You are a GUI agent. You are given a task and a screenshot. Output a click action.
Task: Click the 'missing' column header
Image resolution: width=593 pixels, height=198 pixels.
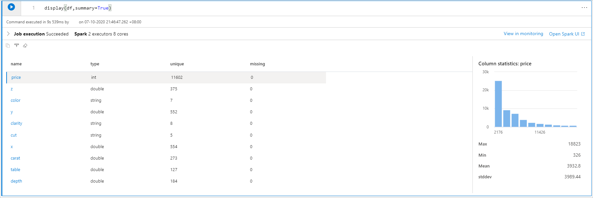pos(257,64)
